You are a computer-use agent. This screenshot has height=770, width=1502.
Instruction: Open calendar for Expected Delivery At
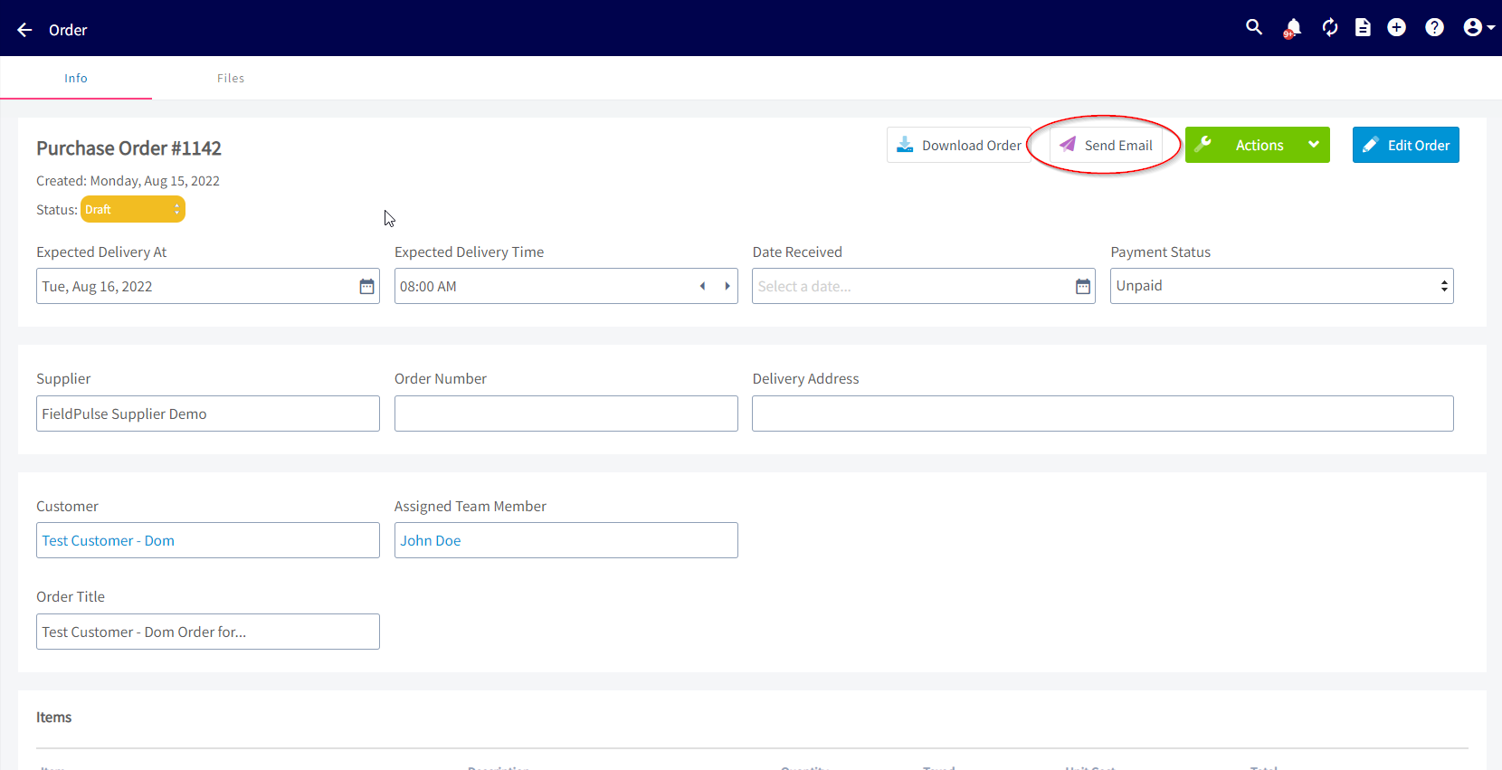[x=366, y=286]
